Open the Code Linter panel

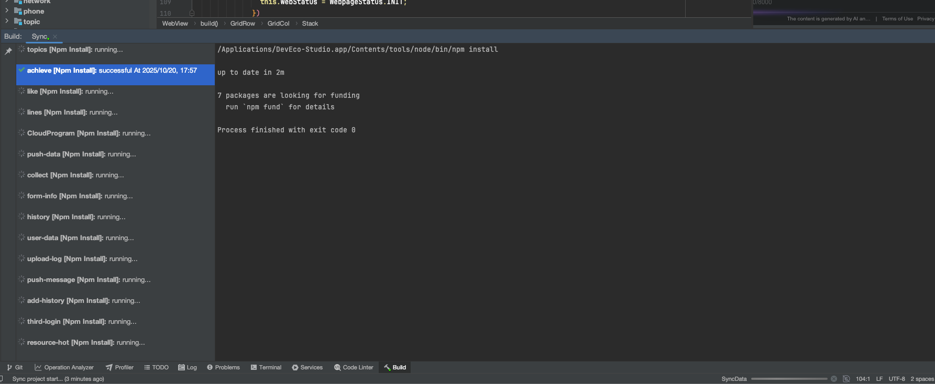[x=354, y=367]
